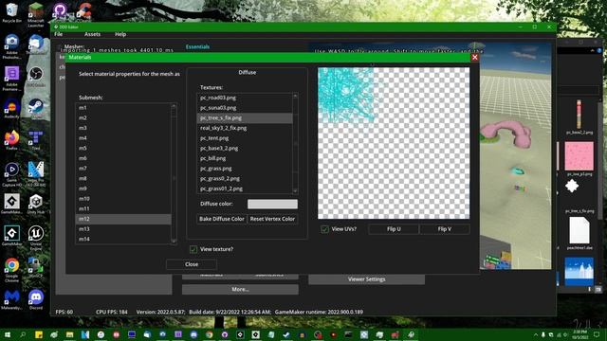The image size is (607, 341).
Task: Select pc_bill.png texture
Action: pyautogui.click(x=245, y=158)
